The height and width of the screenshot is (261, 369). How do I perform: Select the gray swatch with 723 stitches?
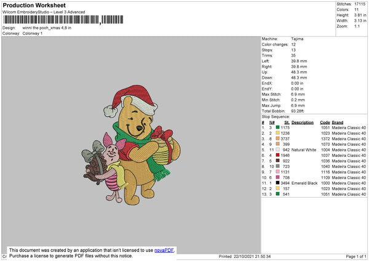(x=278, y=166)
